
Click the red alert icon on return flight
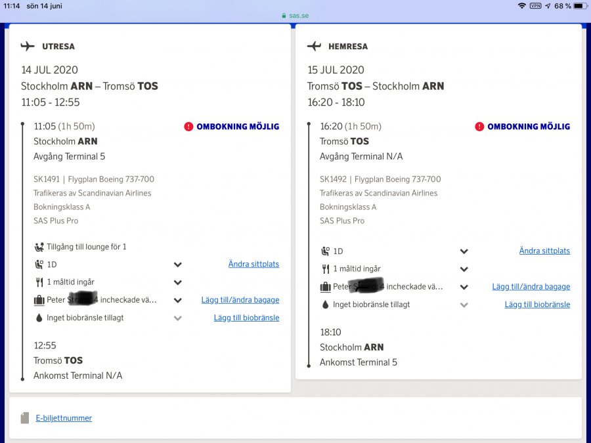479,127
